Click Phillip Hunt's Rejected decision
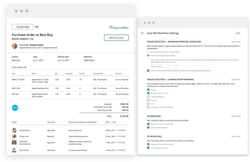The image size is (250, 162). 50,136
